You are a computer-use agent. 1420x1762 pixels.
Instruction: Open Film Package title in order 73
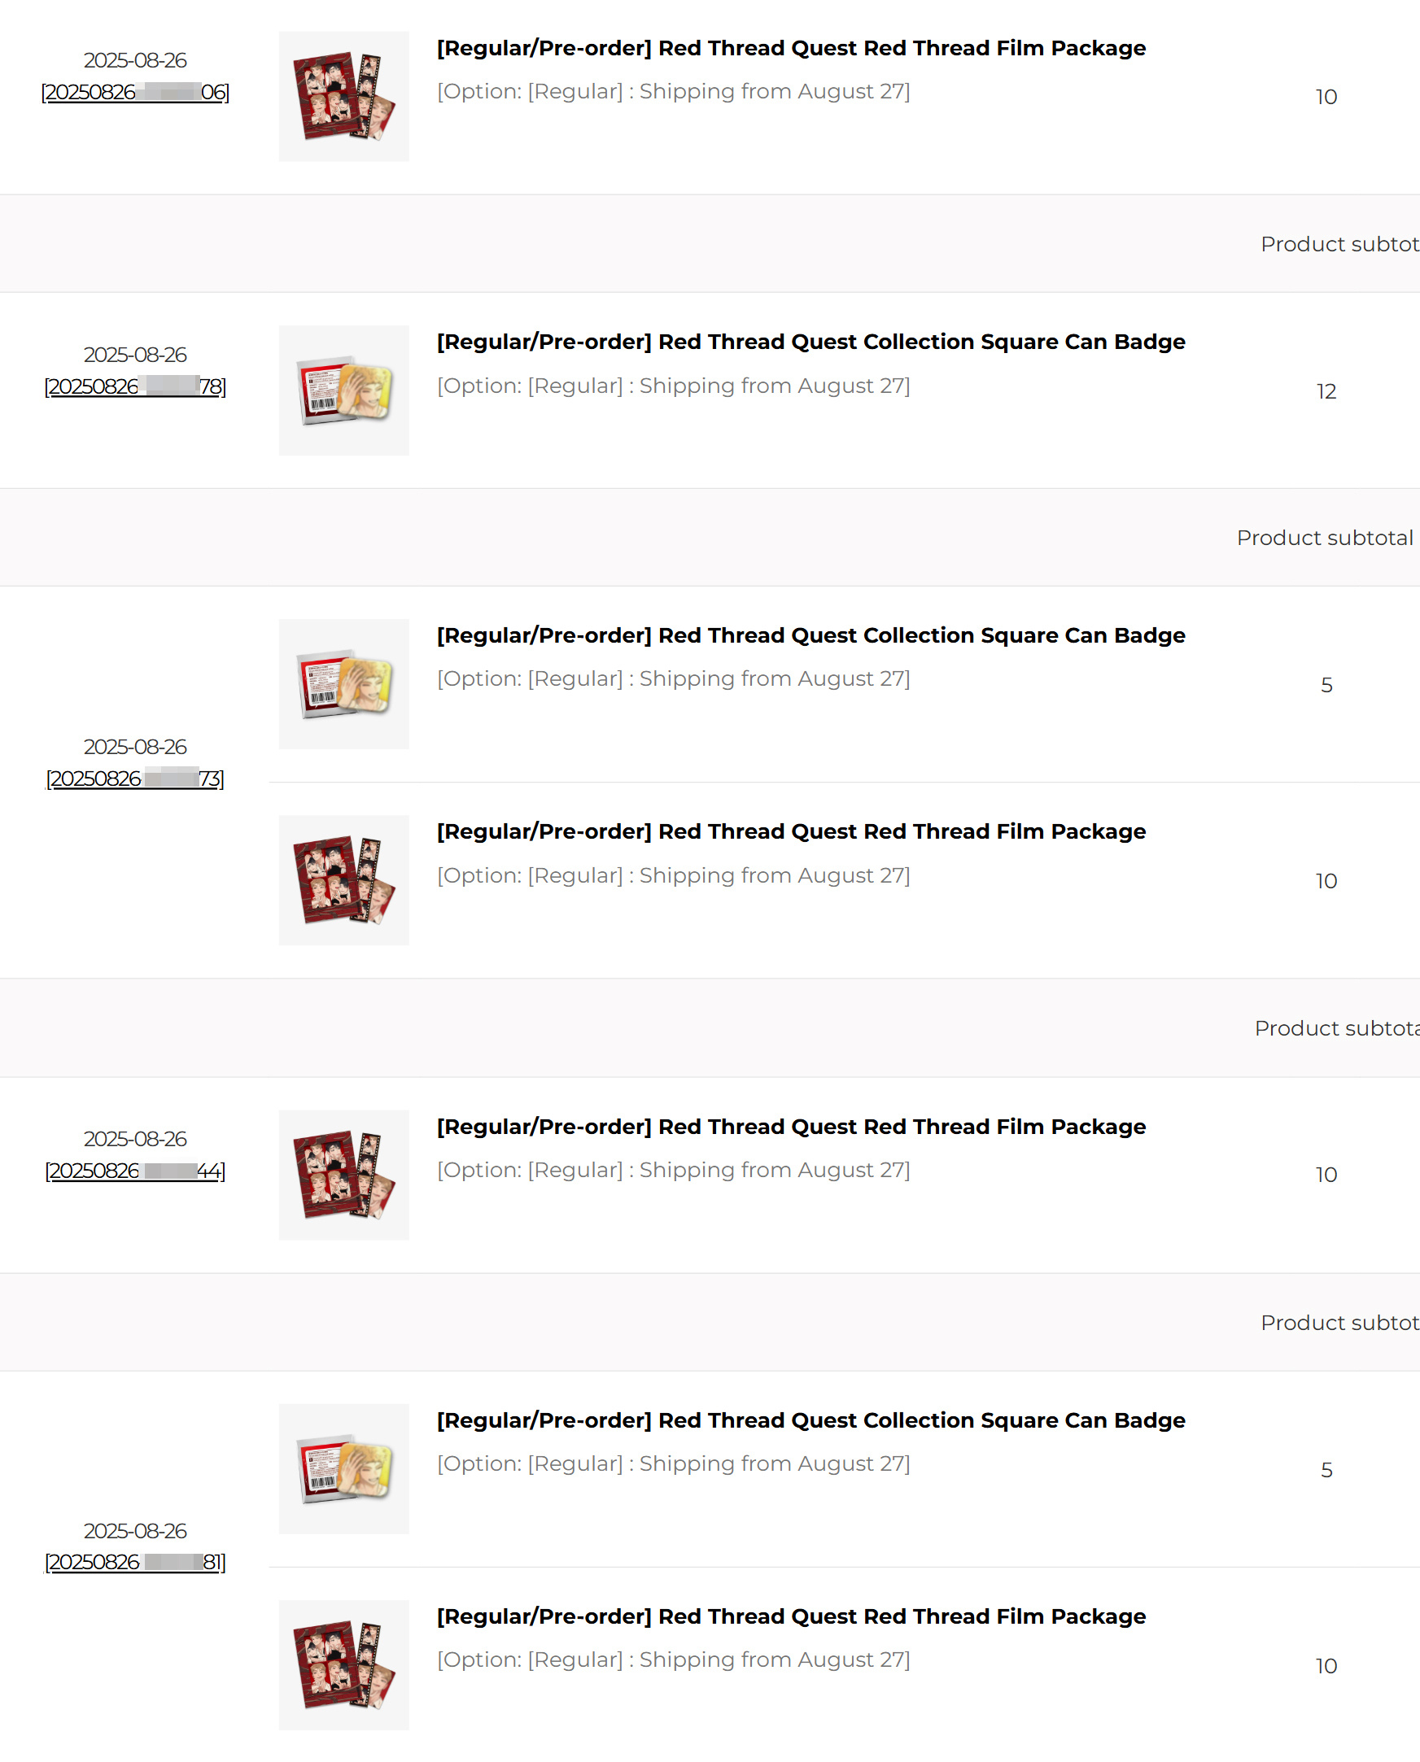(791, 831)
